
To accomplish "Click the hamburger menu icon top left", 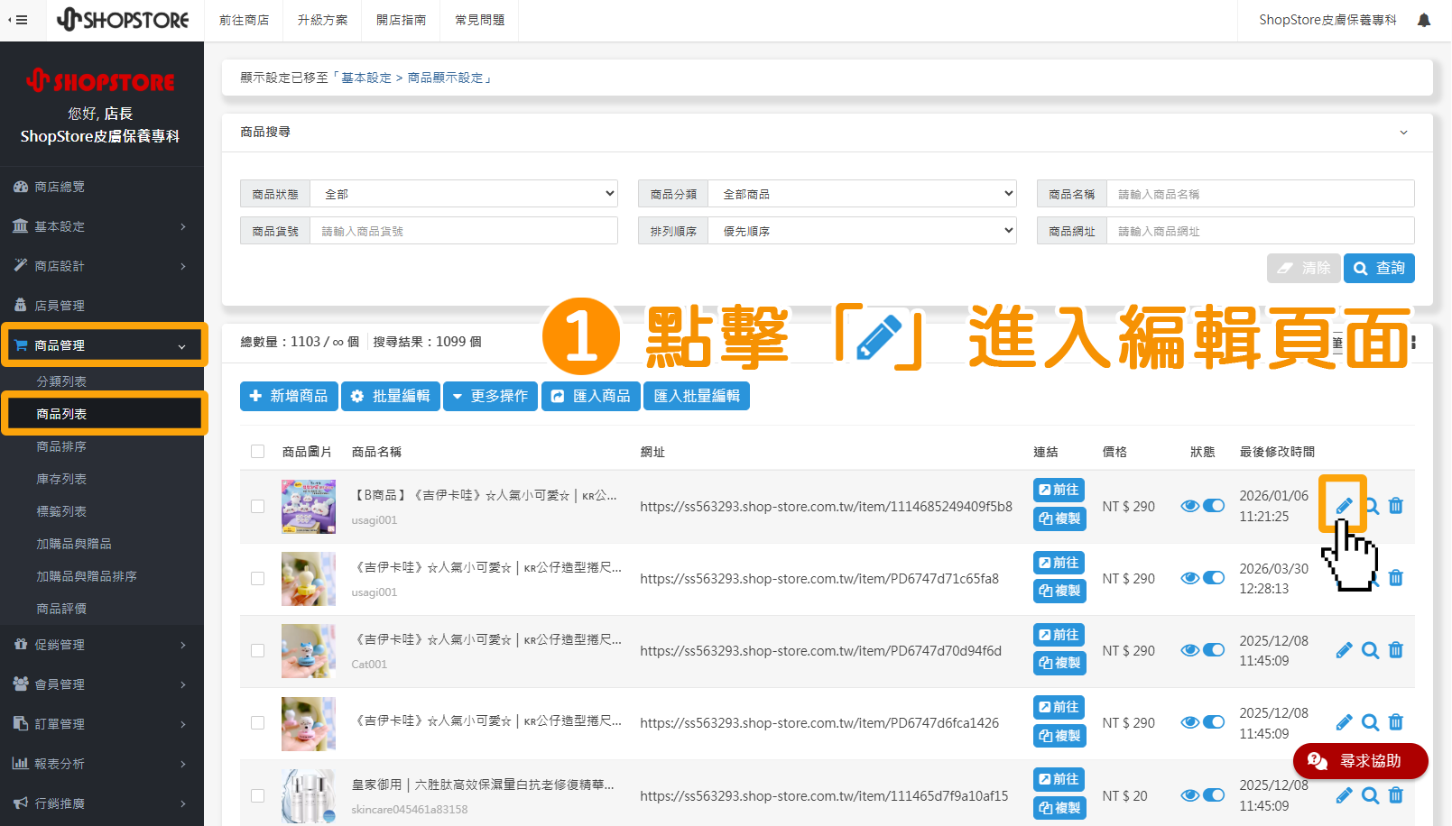I will click(22, 20).
